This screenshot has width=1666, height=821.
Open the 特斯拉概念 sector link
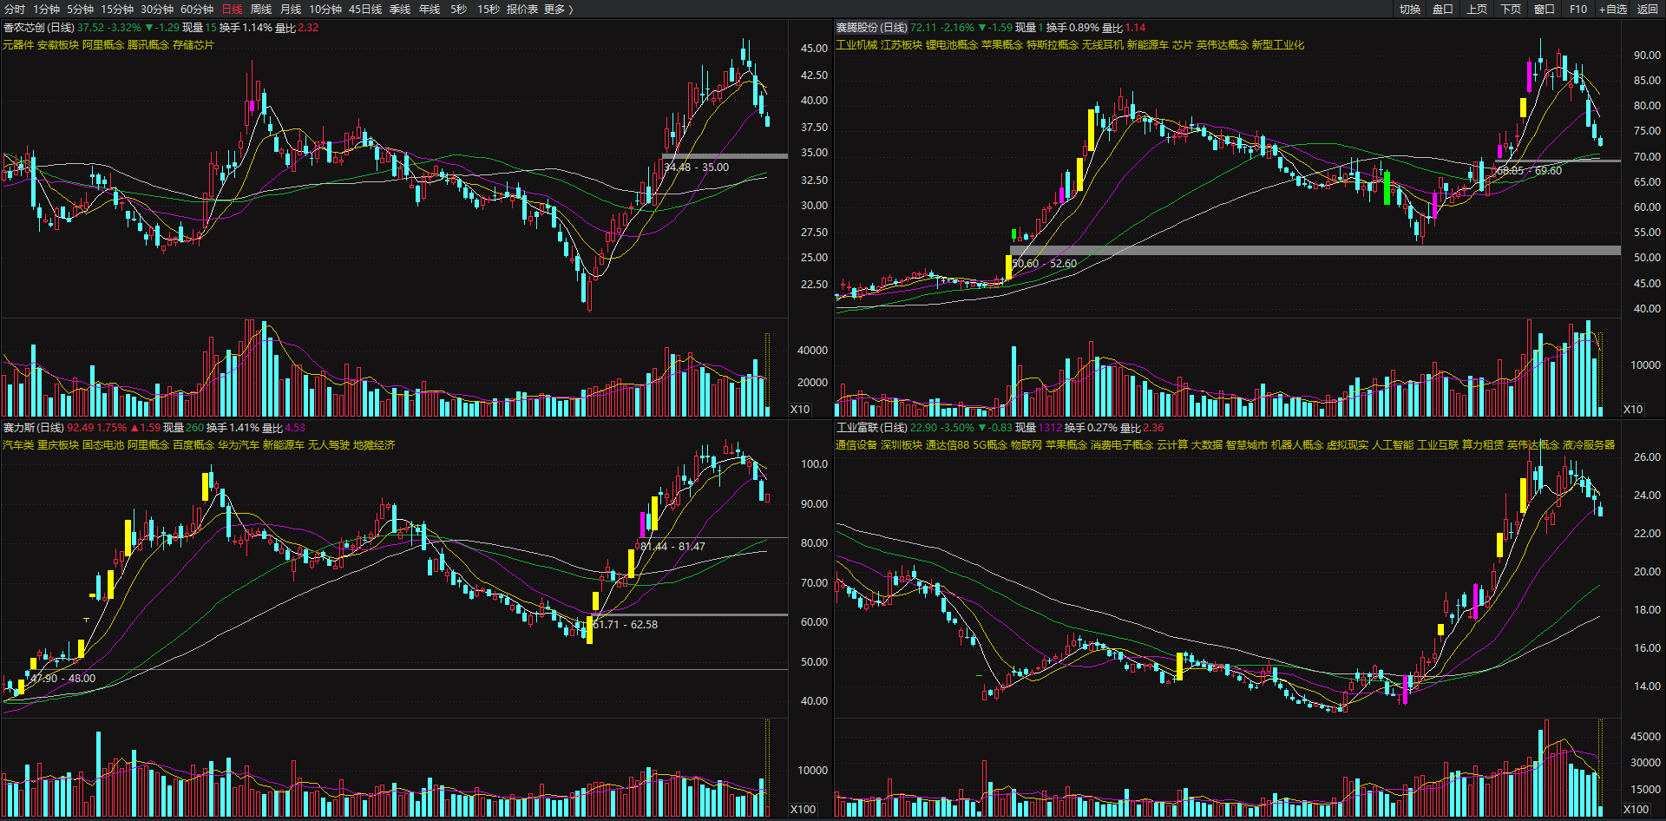(1052, 45)
